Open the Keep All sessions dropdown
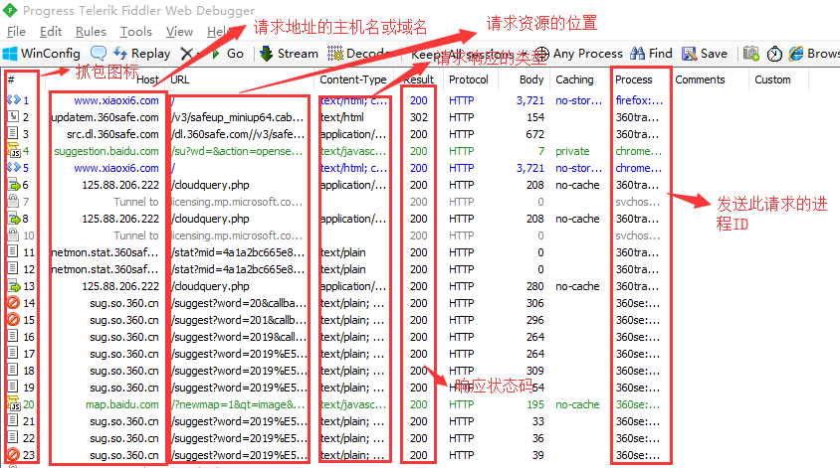 tap(467, 54)
